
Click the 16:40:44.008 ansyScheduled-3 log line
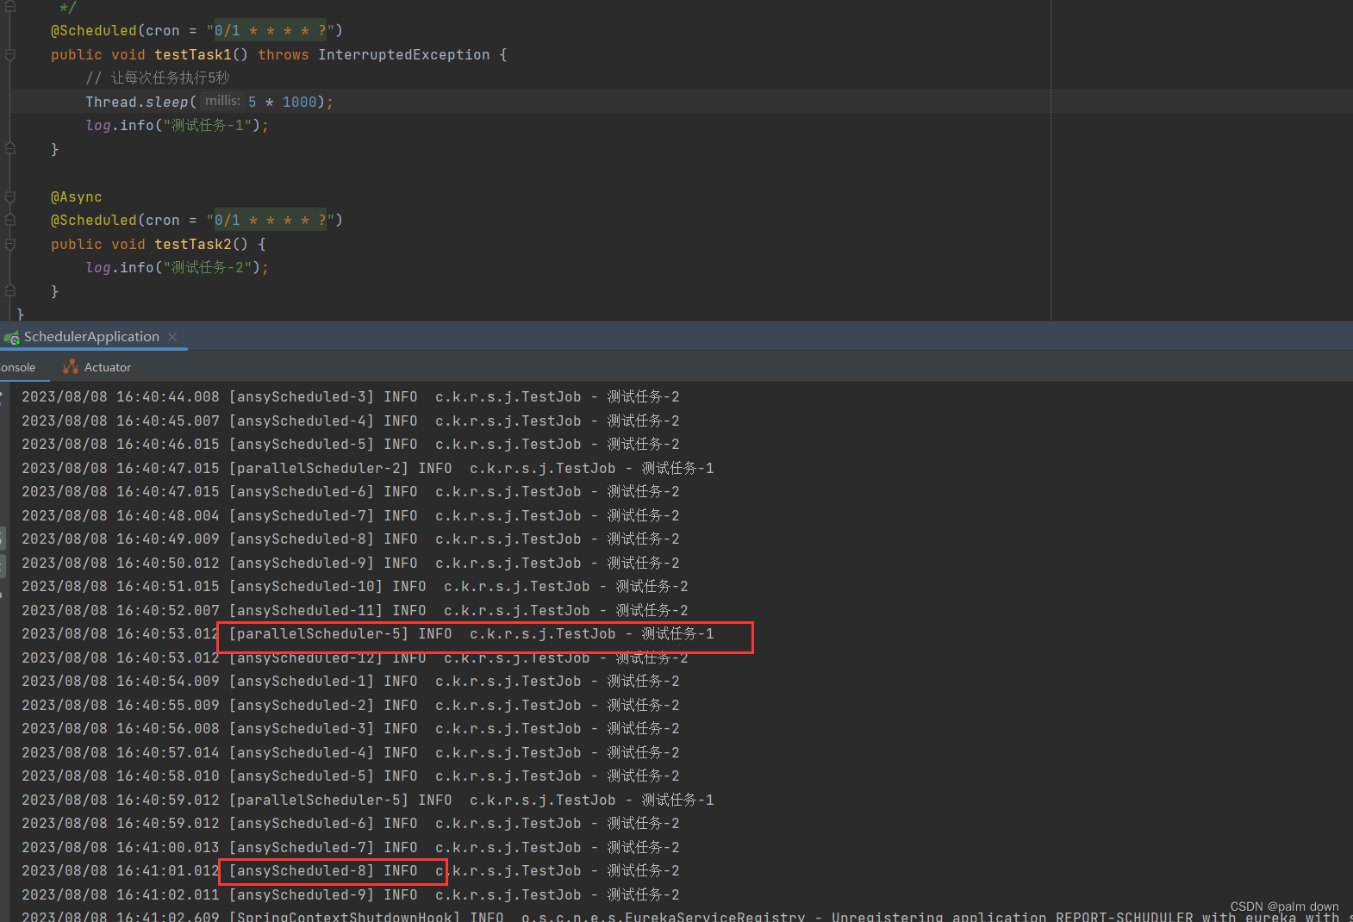point(351,396)
